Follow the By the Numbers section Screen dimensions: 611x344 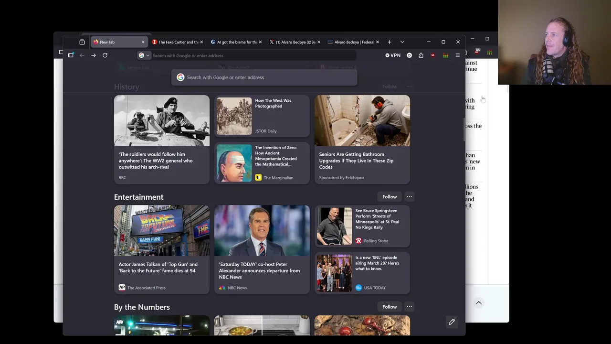click(x=390, y=307)
